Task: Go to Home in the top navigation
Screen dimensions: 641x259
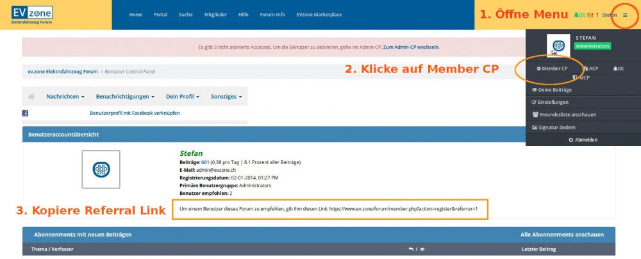Action: (x=136, y=15)
